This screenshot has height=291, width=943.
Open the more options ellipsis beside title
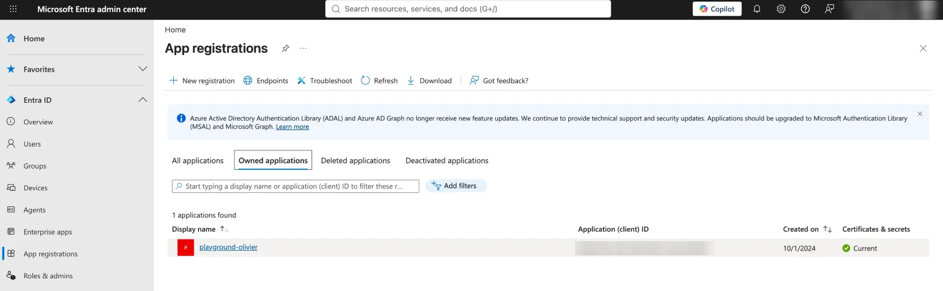303,48
